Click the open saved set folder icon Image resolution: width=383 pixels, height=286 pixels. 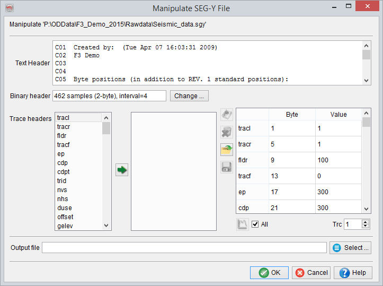pyautogui.click(x=227, y=150)
